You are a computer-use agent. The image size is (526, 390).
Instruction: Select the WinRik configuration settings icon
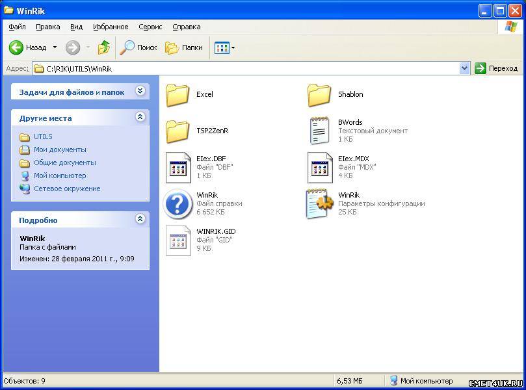320,203
